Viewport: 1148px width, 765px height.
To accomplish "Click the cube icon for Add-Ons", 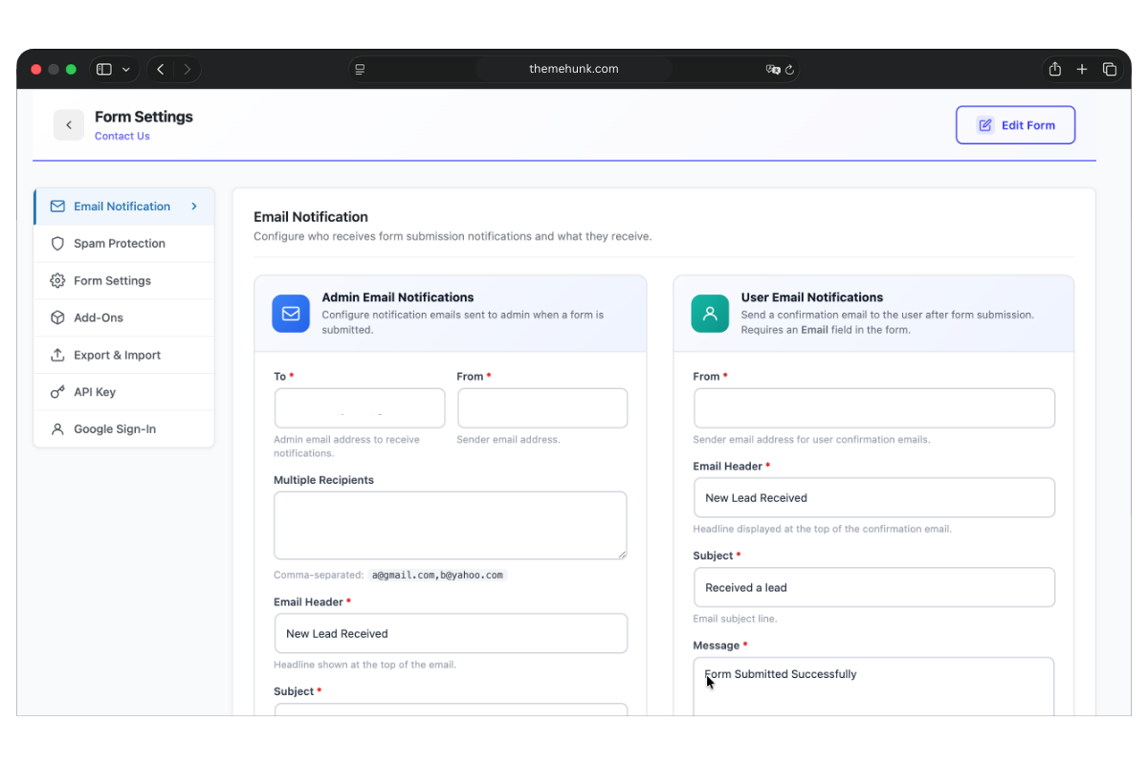I will (x=57, y=317).
